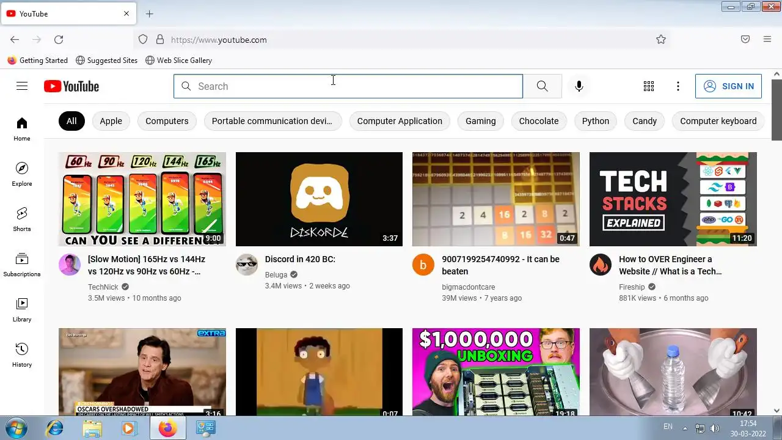Select the Computers filter chip
The width and height of the screenshot is (782, 440).
pos(167,121)
